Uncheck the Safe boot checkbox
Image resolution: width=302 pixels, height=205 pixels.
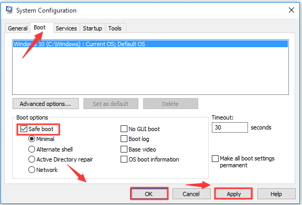pyautogui.click(x=24, y=128)
